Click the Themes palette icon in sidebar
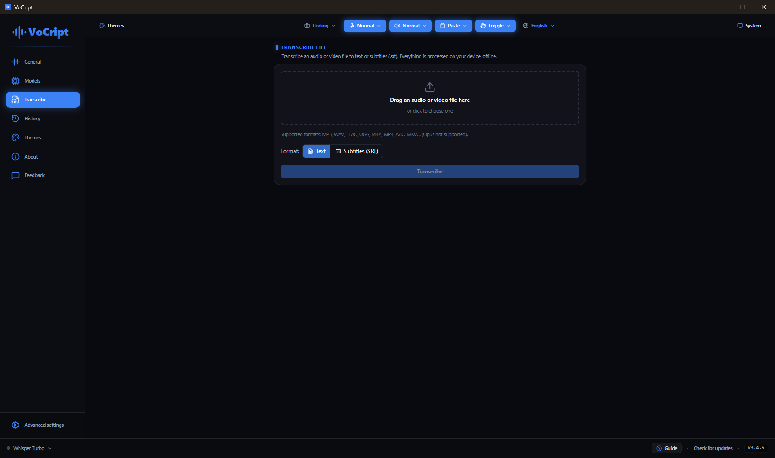 coord(15,138)
